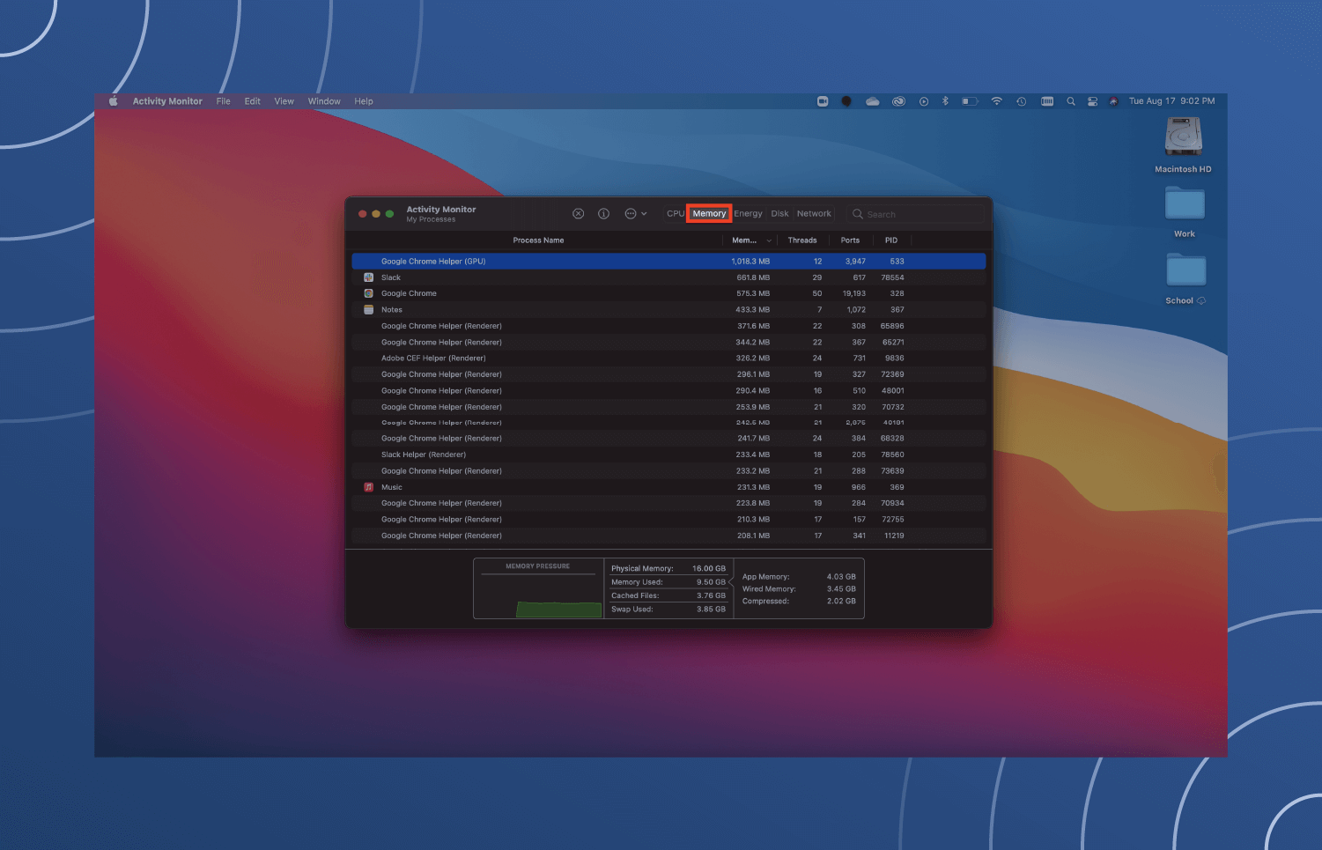
Task: Switch to the Energy tab
Action: [x=748, y=213]
